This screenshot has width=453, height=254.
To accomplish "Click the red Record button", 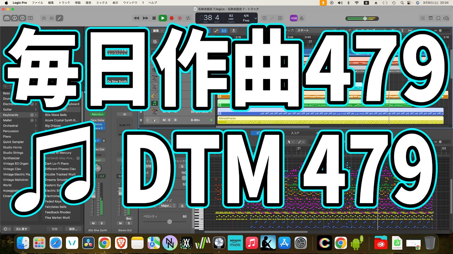I will 172,18.
